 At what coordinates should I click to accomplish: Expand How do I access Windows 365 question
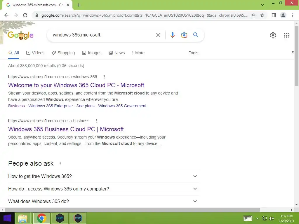tap(103, 189)
